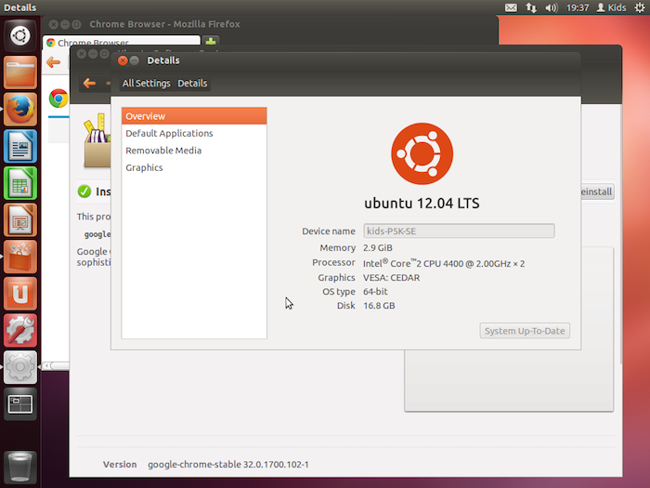Click the Memory value 2.9 GiB

(x=378, y=248)
